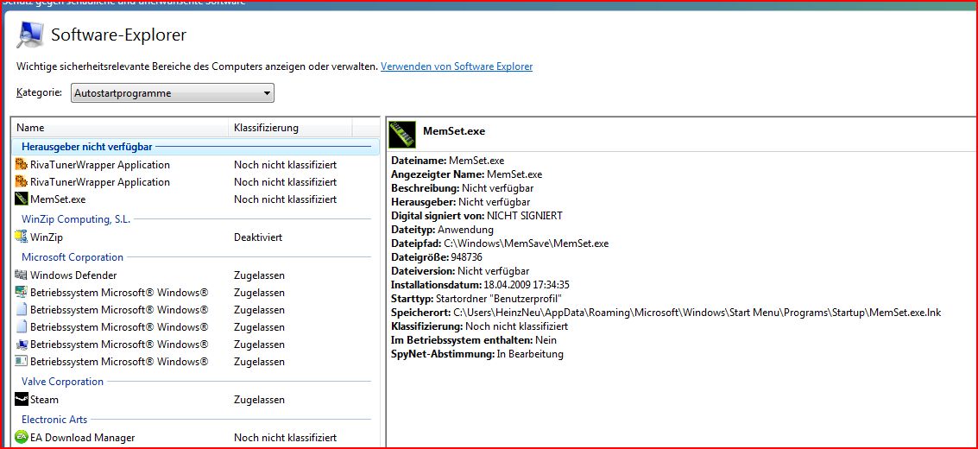
Task: Click the EA Download Manager icon
Action: pyautogui.click(x=22, y=438)
